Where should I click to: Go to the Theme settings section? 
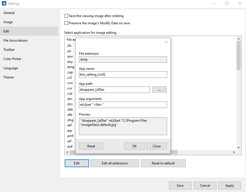coord(8,77)
